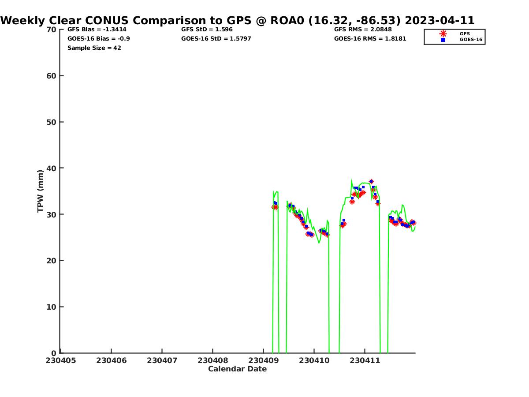Click the red GFS asterisk in the legend
Viewport: 529px width, 397px height.
pyautogui.click(x=443, y=34)
